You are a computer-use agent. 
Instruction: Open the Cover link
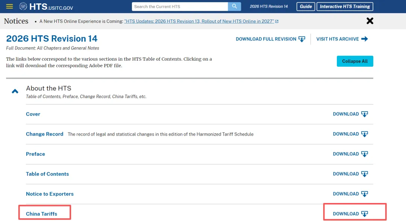[33, 114]
